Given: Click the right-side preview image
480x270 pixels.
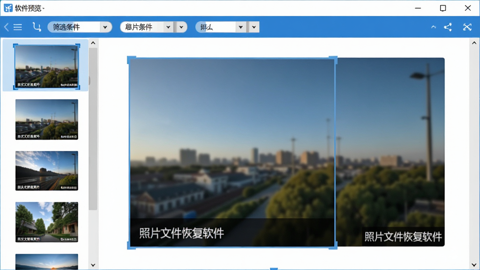Looking at the screenshot, I should 390,152.
